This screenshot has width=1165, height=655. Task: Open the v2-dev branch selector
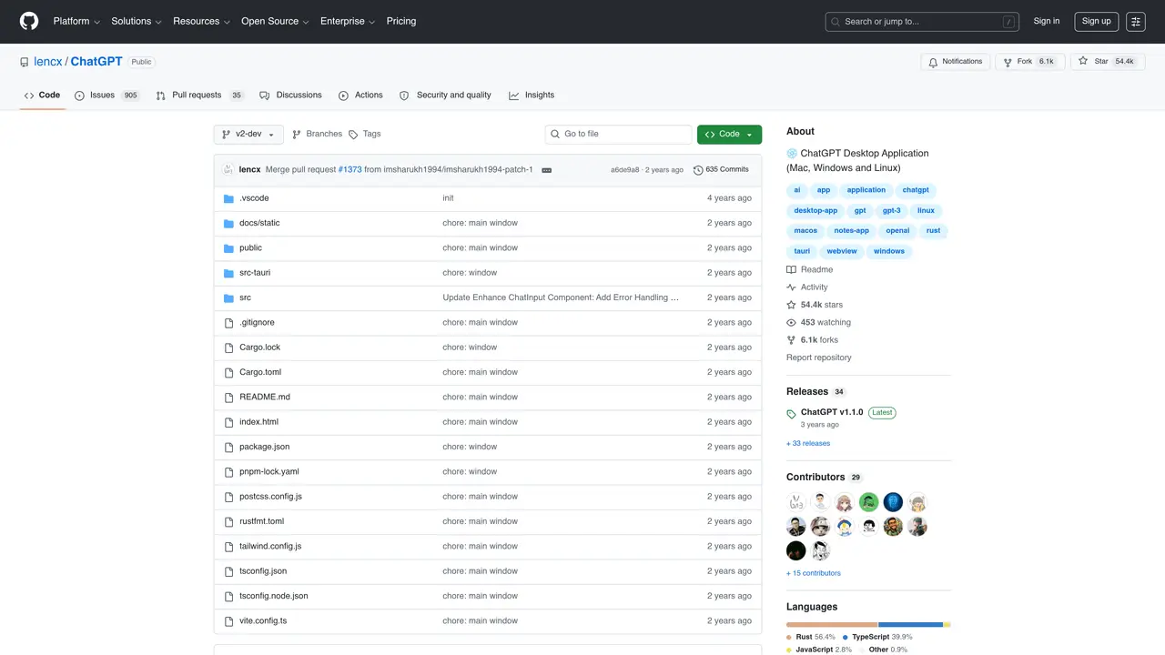[x=248, y=134]
